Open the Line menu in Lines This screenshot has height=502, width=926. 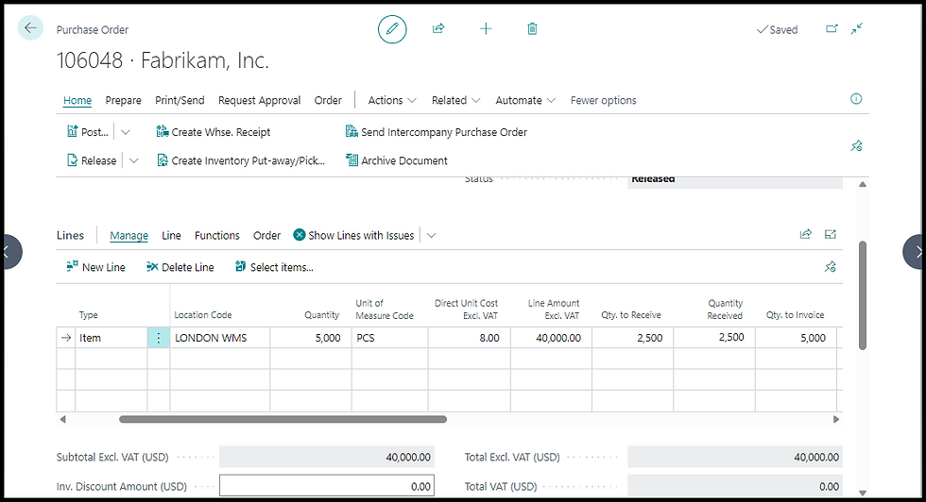click(x=171, y=235)
